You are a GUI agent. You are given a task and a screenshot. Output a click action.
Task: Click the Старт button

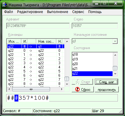pos(82,82)
